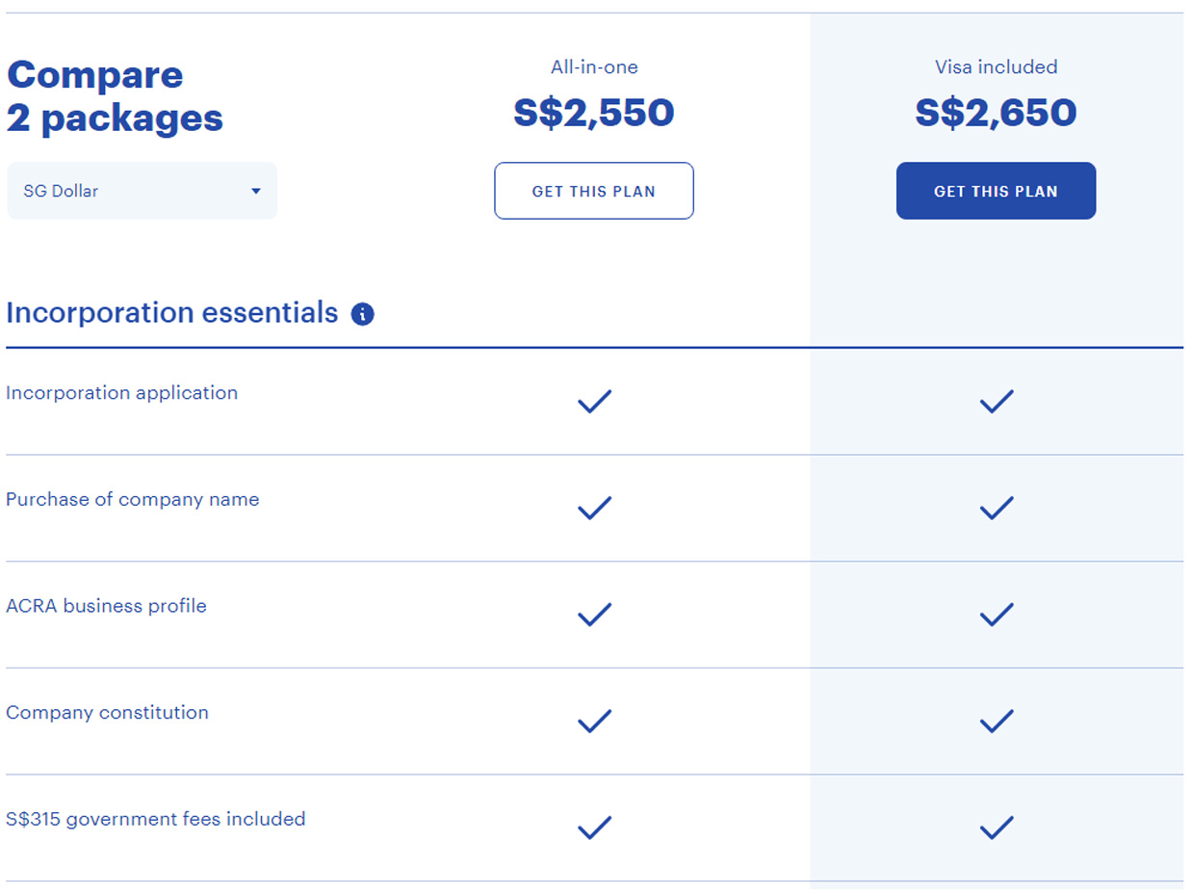Click Visa included checkmark for government fees included
Screen dimensions: 1192x894
point(996,828)
